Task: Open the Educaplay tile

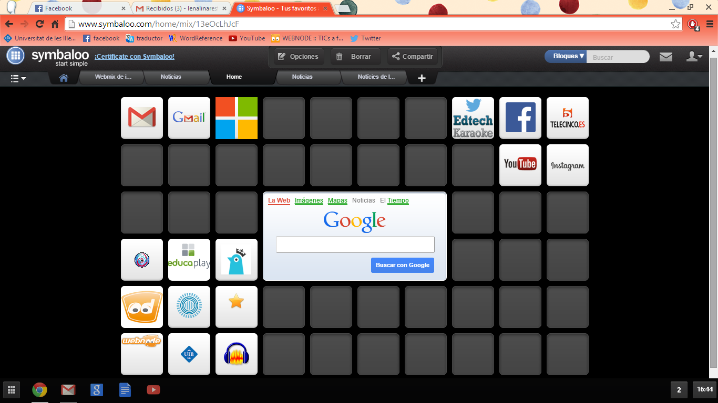Action: click(x=189, y=260)
